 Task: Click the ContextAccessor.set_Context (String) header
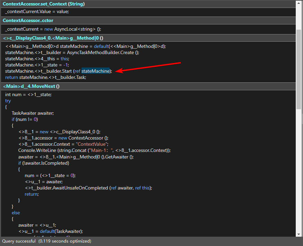pyautogui.click(x=44, y=4)
